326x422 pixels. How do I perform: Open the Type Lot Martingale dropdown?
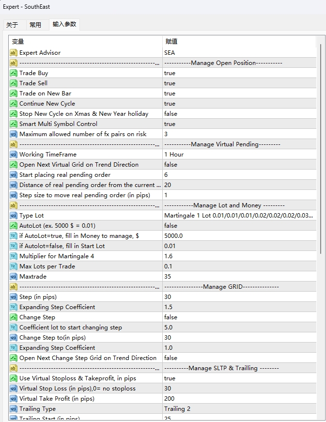pos(239,215)
